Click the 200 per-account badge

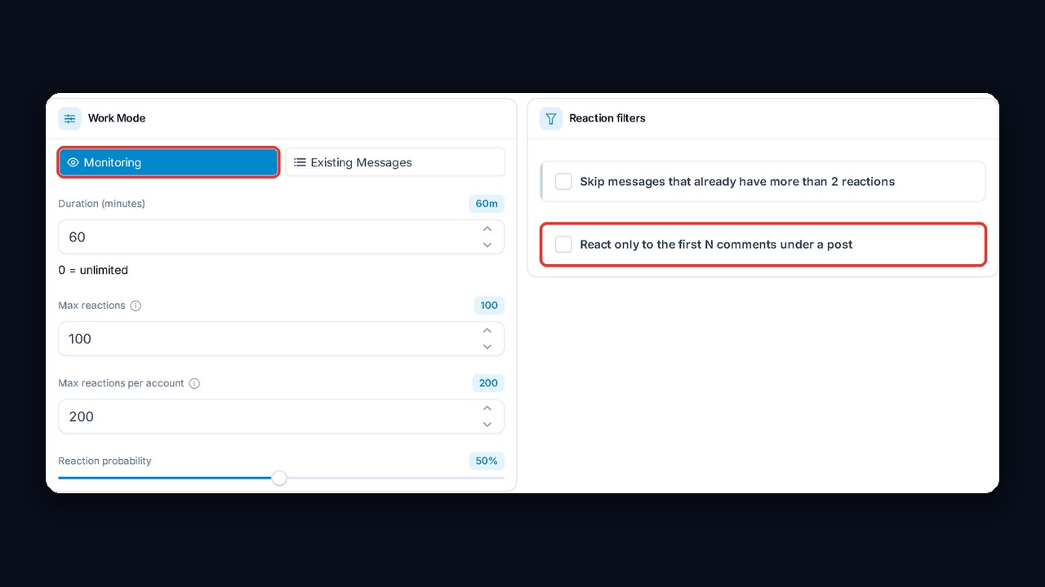coord(488,383)
